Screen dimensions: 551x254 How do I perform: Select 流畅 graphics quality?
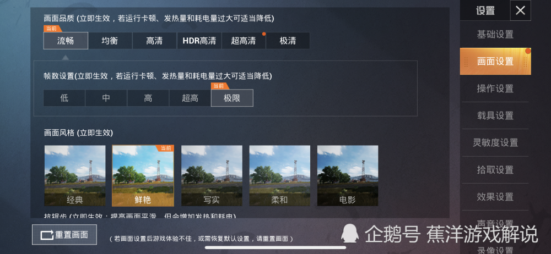(66, 41)
